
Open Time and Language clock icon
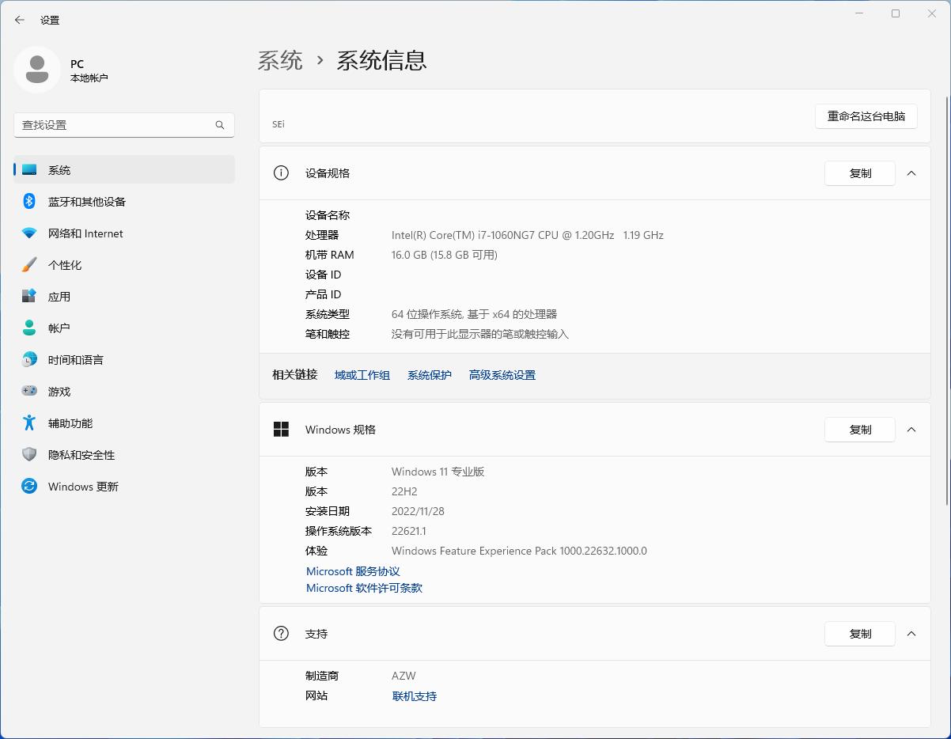tap(29, 360)
